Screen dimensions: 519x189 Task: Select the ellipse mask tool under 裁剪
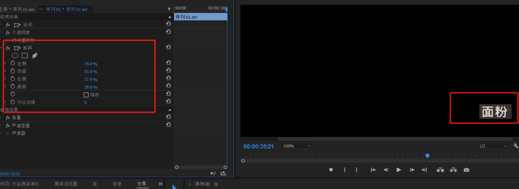click(x=15, y=56)
